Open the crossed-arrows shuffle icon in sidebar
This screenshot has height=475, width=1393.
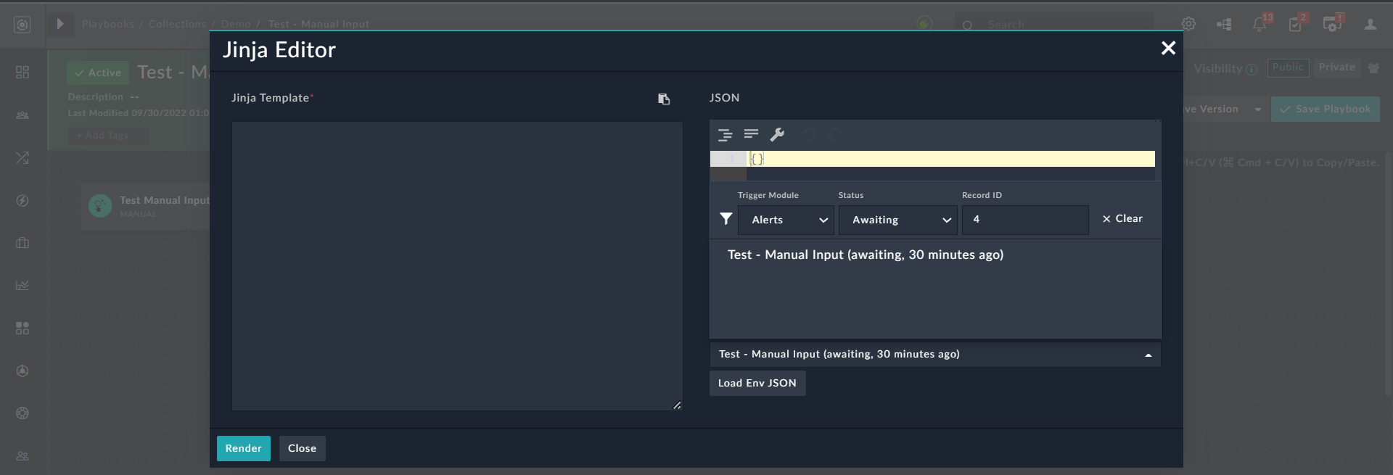coord(22,157)
